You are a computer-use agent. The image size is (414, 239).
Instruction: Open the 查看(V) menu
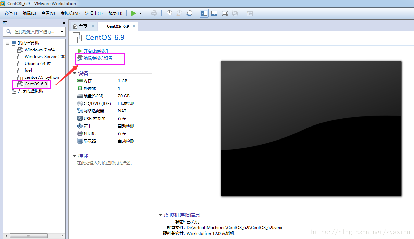[48, 13]
